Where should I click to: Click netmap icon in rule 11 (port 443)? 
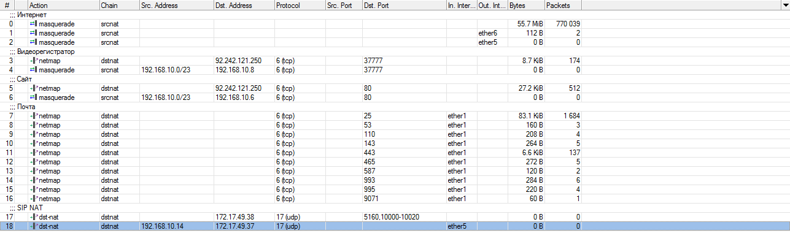(34, 153)
